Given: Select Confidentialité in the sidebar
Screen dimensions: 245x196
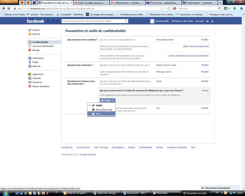Looking at the screenshot, I should coord(40,42).
